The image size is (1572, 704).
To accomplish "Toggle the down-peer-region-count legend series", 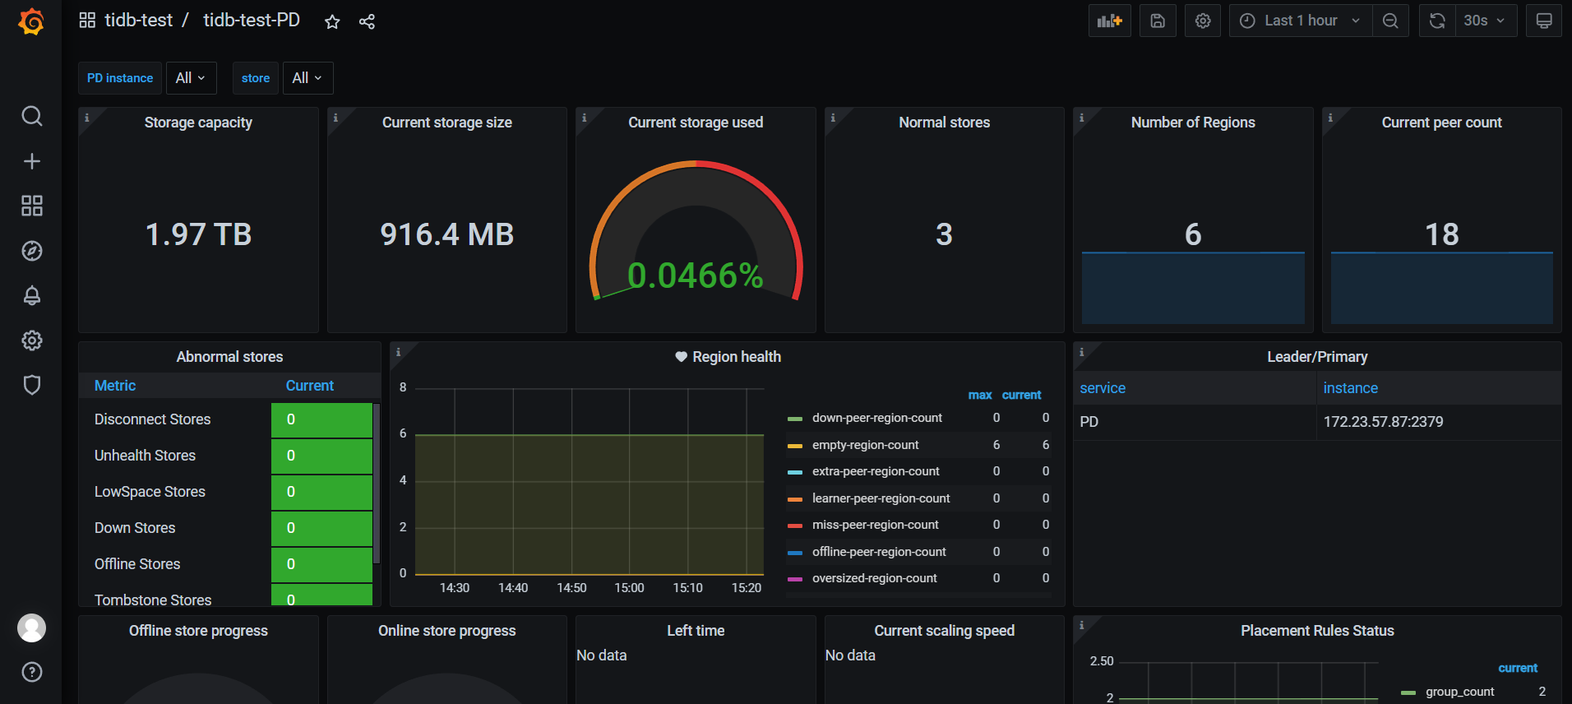I will [x=876, y=418].
